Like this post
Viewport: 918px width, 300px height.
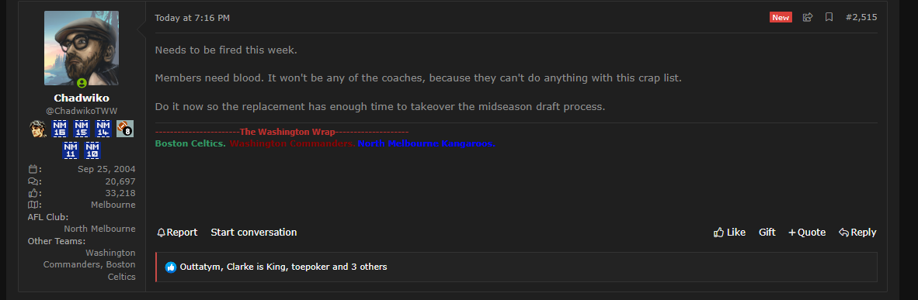[729, 232]
